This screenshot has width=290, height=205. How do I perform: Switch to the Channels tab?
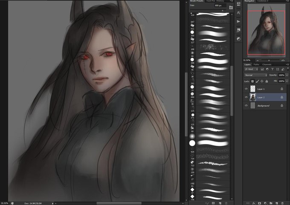tap(267, 64)
